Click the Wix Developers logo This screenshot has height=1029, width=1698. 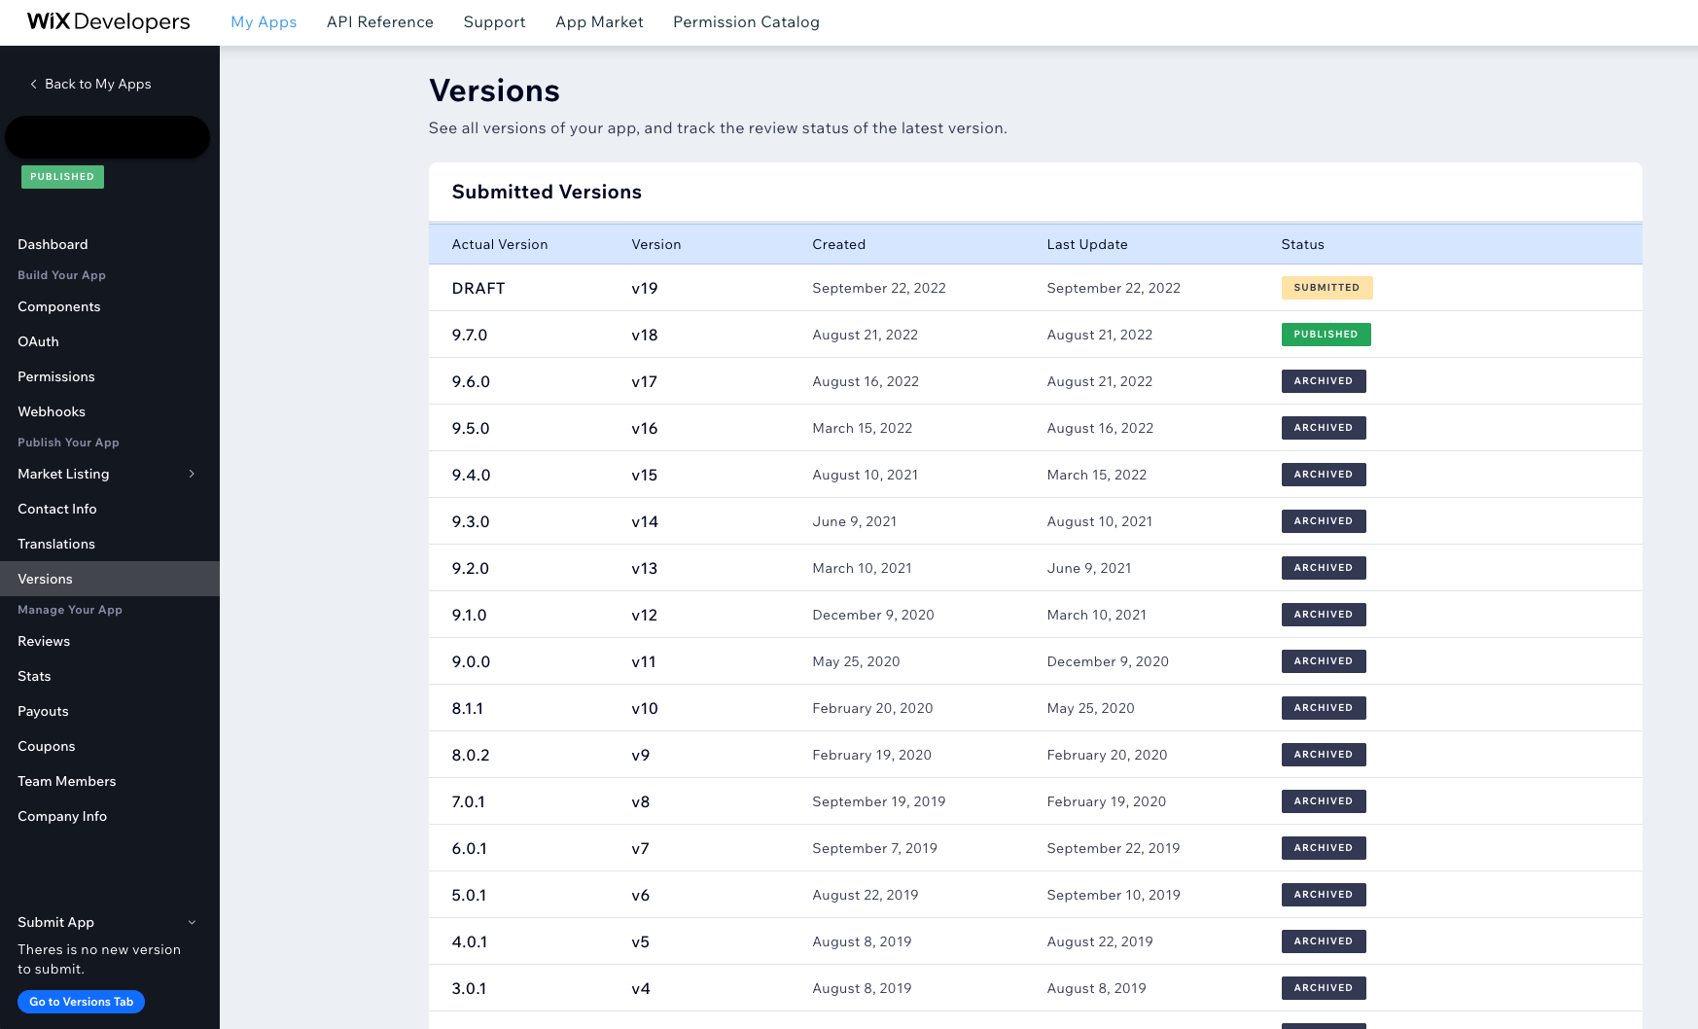click(109, 21)
